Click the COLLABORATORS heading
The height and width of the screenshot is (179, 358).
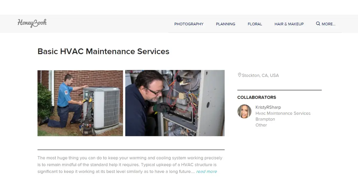257,97
